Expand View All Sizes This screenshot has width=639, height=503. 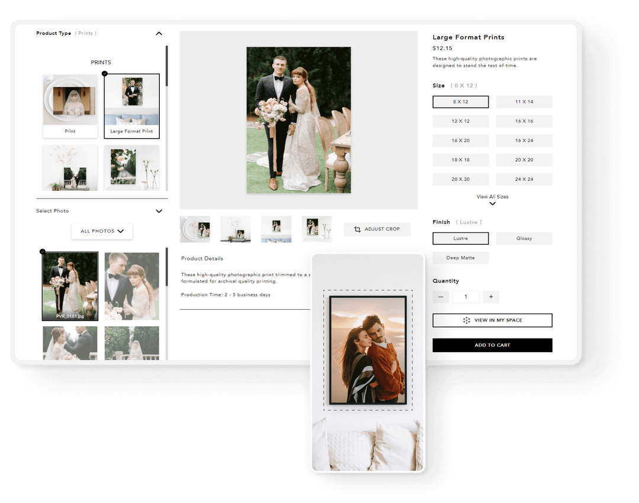coord(492,199)
